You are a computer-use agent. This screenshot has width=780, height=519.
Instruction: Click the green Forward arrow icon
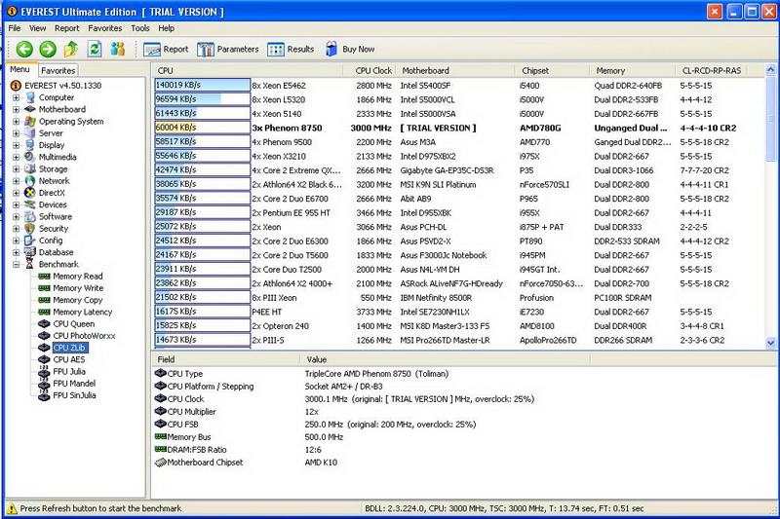point(48,49)
